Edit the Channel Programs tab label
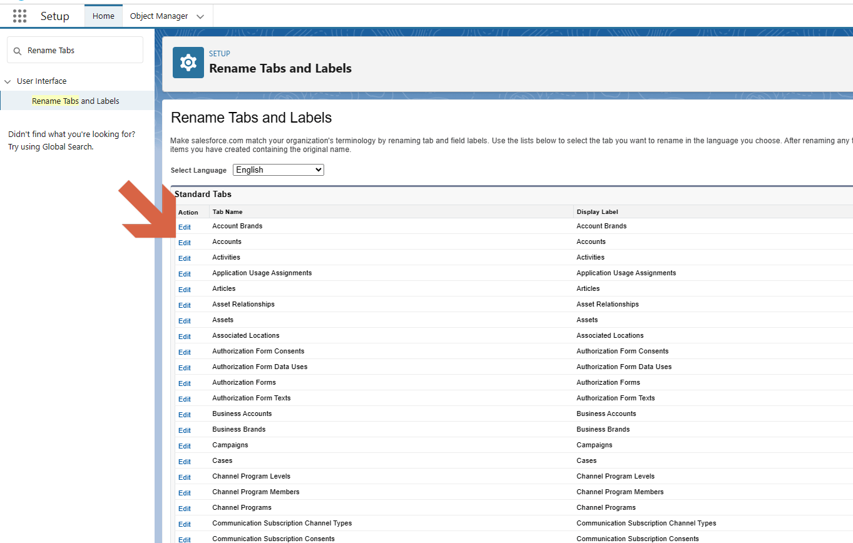This screenshot has height=543, width=853. click(x=184, y=508)
